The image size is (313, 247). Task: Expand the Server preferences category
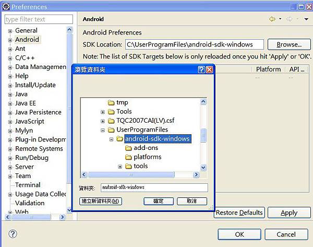click(x=10, y=167)
